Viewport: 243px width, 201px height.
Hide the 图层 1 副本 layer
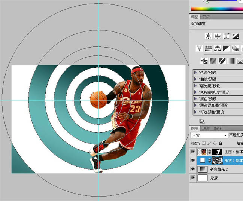coord(193,152)
